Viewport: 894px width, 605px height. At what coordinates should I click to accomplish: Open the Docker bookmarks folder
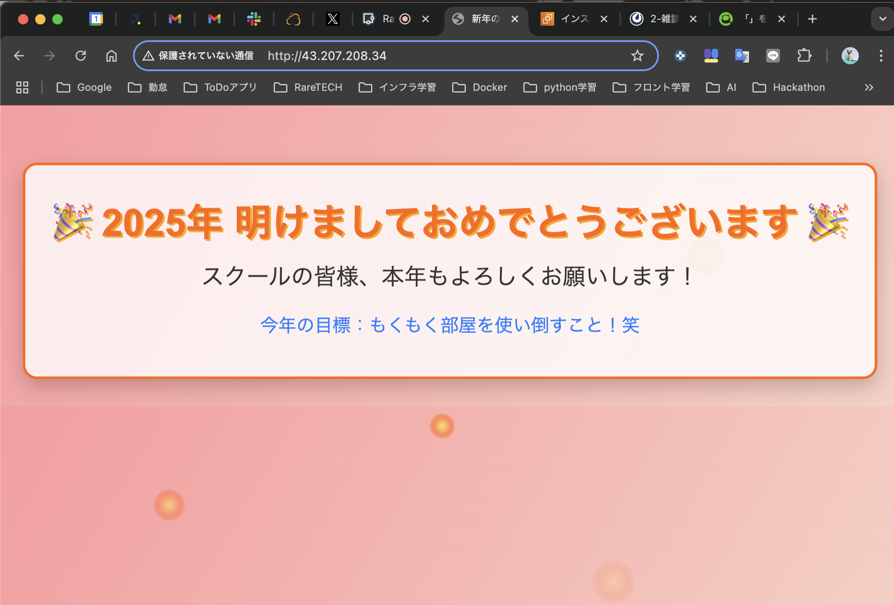(480, 87)
